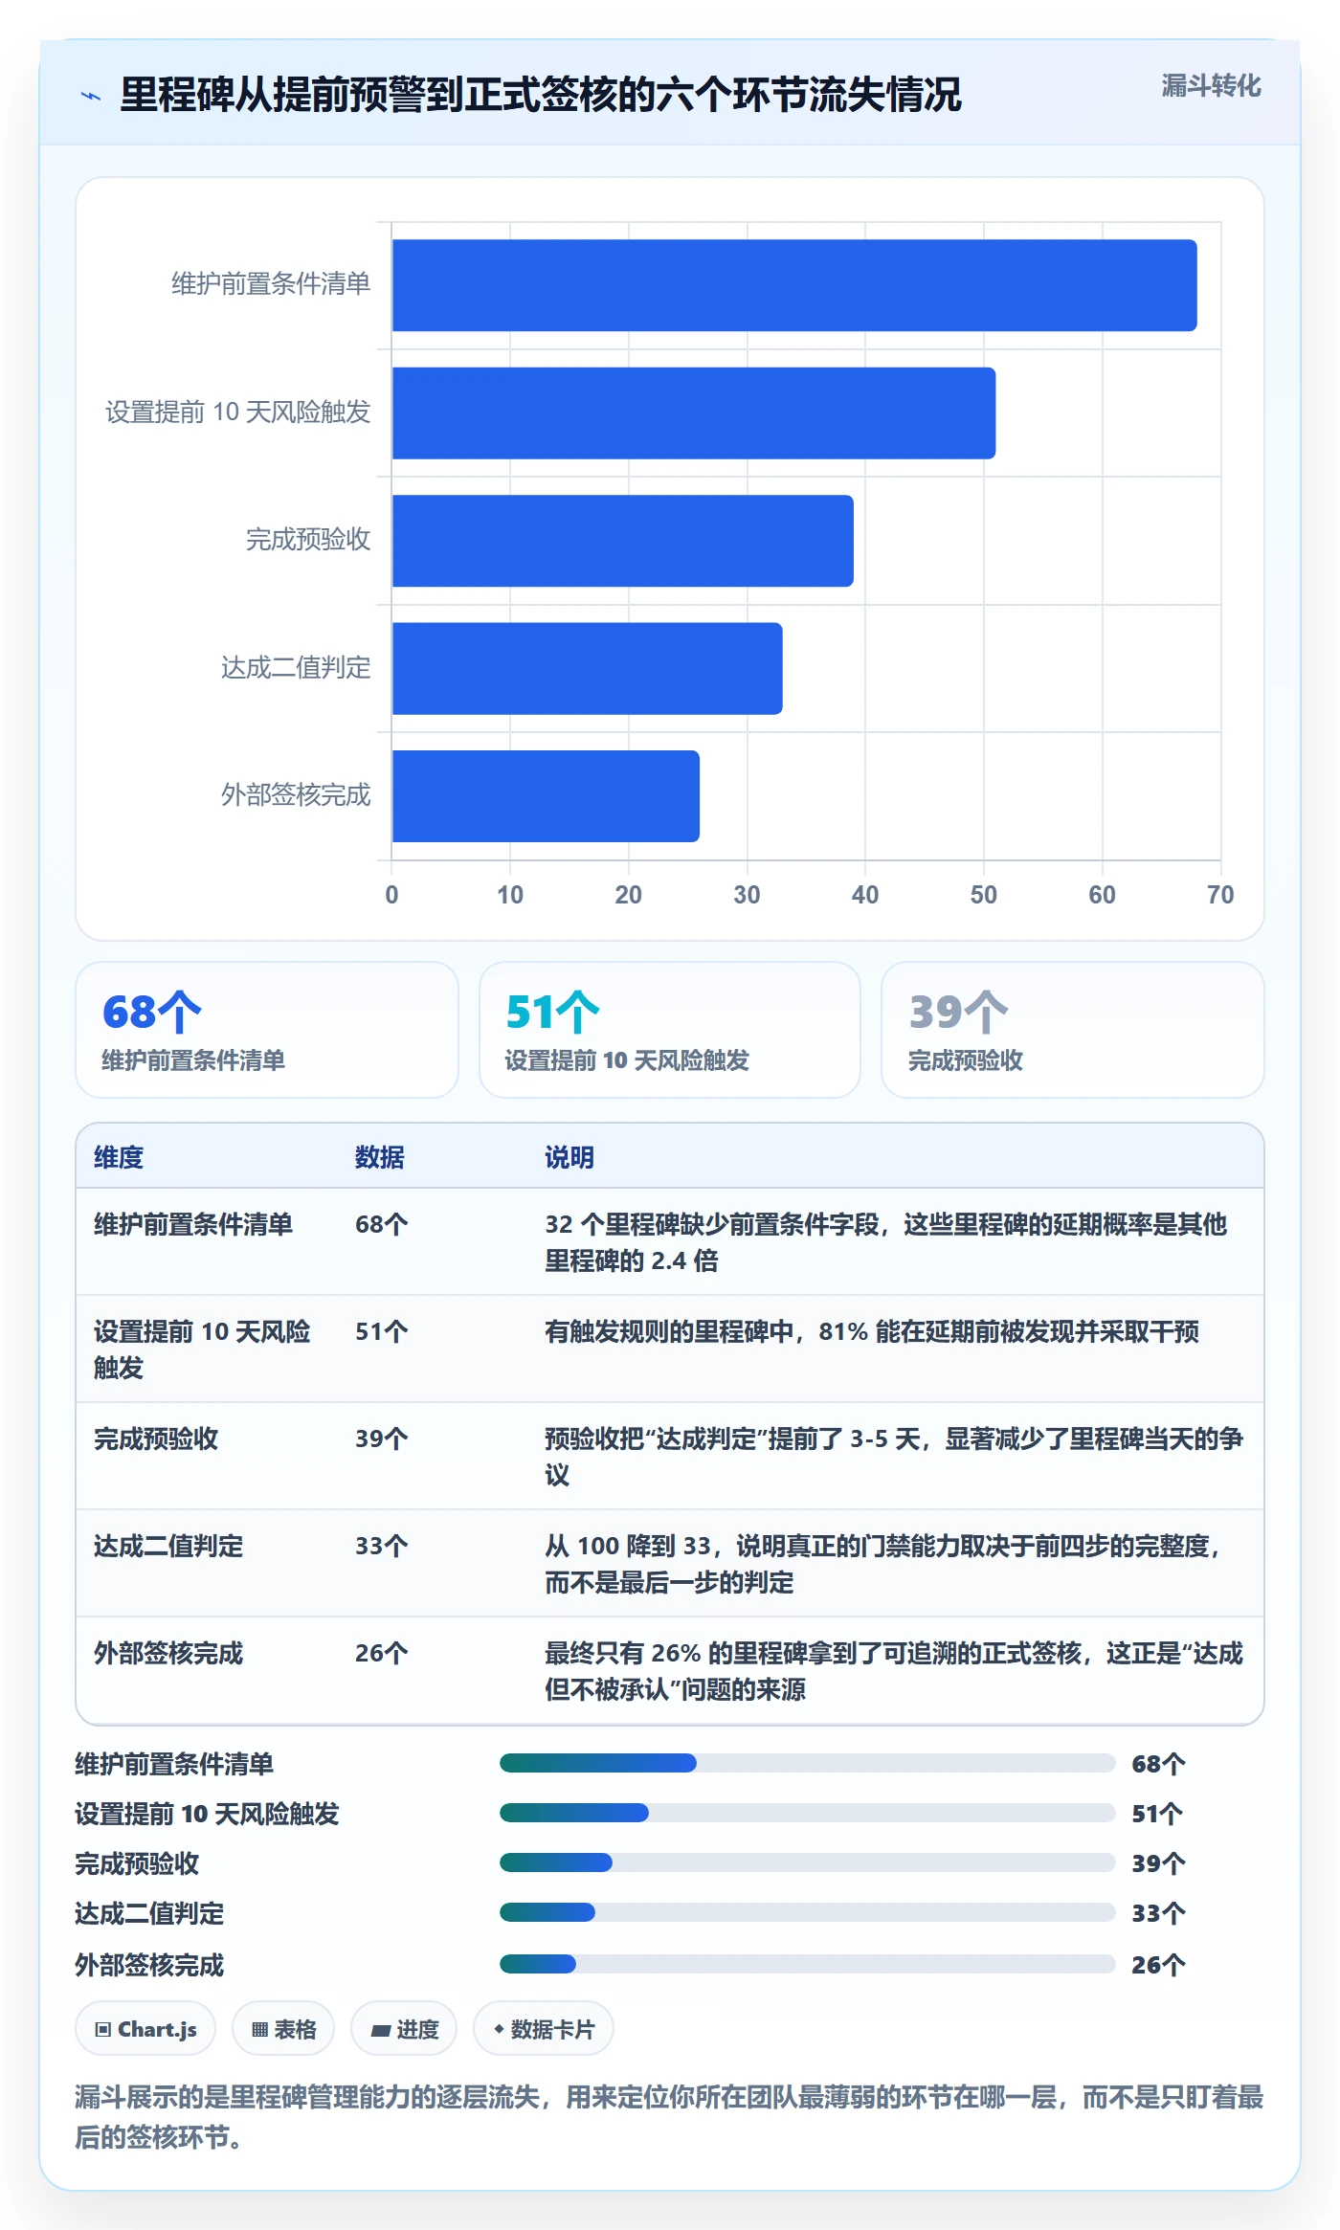1340x2230 pixels.
Task: Click the x-axis tick label 0
Action: pyautogui.click(x=391, y=895)
